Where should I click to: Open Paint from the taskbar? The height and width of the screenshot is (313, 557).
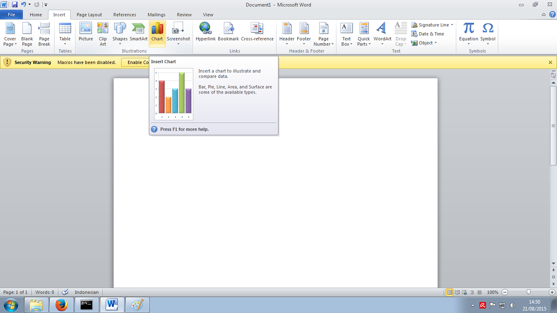coord(137,305)
